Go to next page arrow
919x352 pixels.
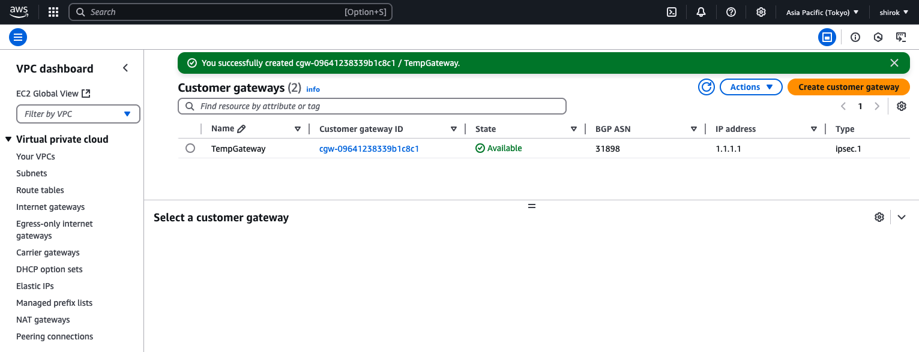click(877, 106)
